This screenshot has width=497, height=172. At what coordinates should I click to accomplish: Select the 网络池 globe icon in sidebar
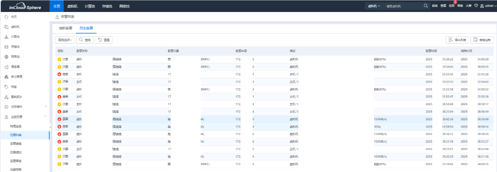pos(6,57)
